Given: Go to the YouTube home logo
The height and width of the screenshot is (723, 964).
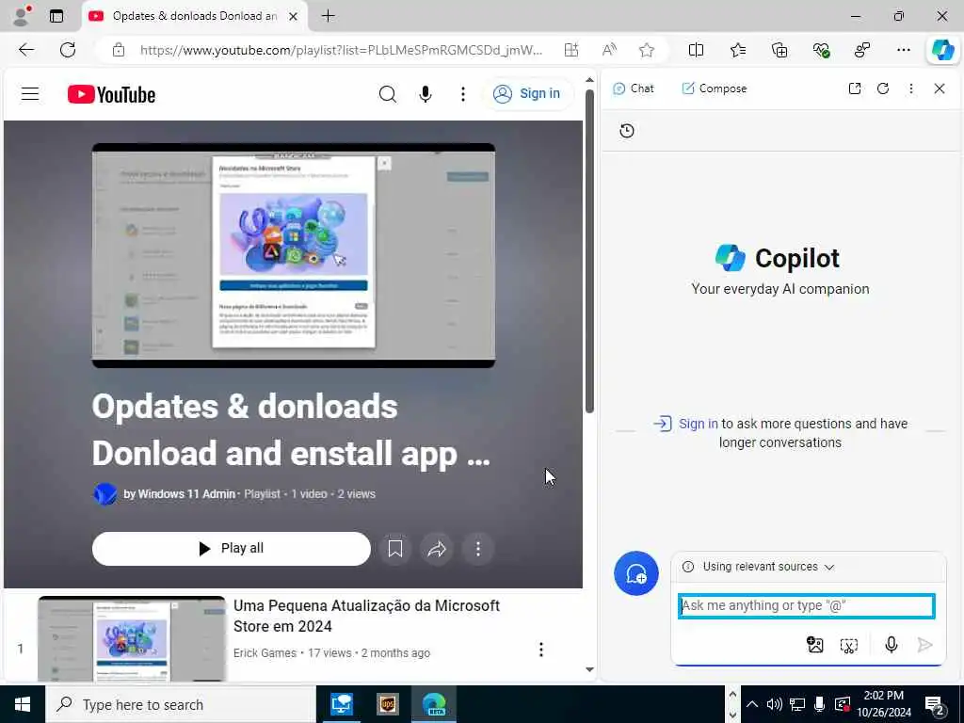Looking at the screenshot, I should tap(111, 95).
